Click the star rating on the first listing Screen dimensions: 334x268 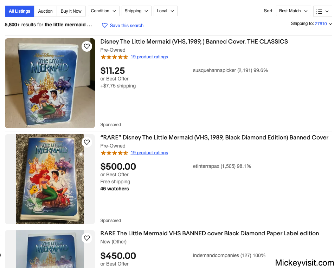114,57
